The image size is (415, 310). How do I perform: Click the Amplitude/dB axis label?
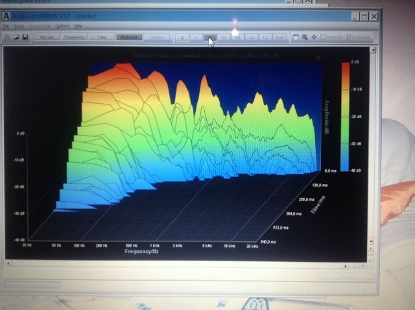pyautogui.click(x=327, y=117)
